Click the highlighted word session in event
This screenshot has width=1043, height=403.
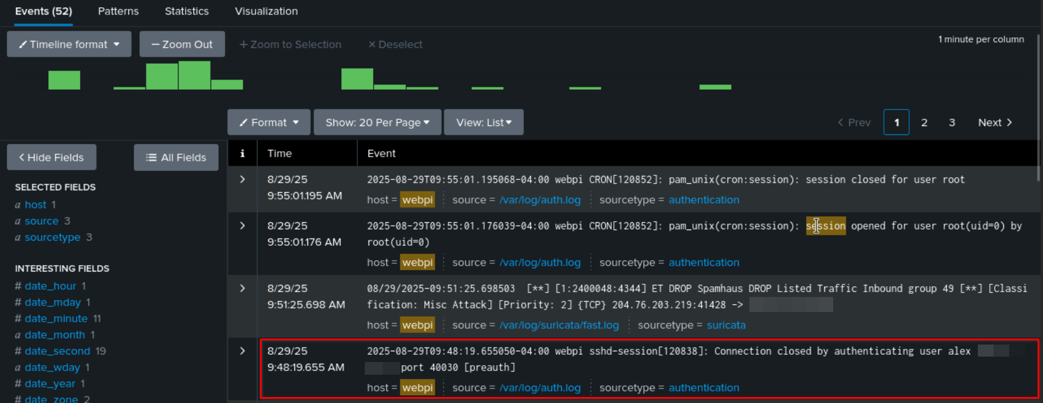point(826,226)
